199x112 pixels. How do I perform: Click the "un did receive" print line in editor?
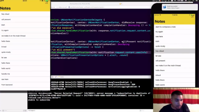click(62, 28)
